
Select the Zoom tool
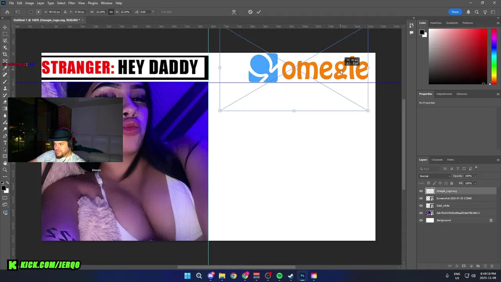(5, 170)
